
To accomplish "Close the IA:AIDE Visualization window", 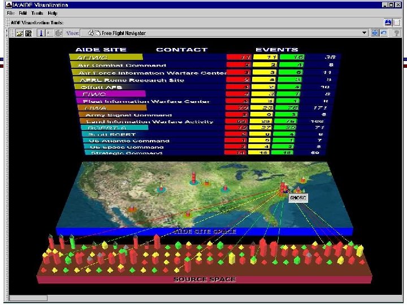I will click(398, 5).
